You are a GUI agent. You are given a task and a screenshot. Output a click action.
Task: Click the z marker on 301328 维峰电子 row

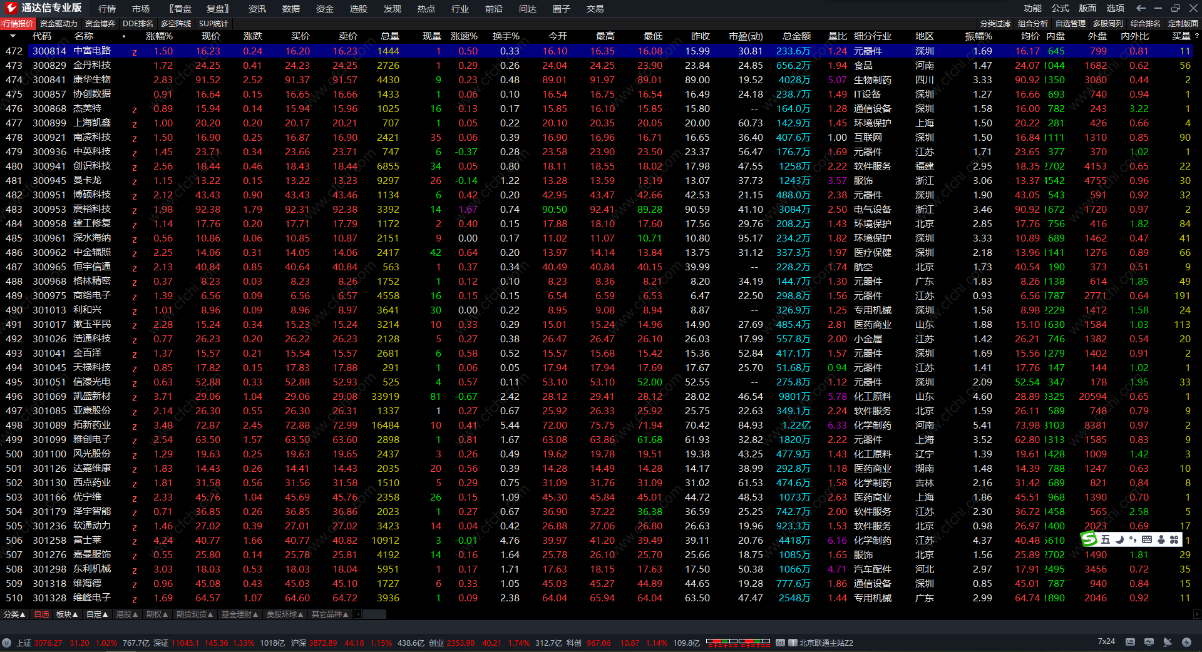tap(135, 599)
